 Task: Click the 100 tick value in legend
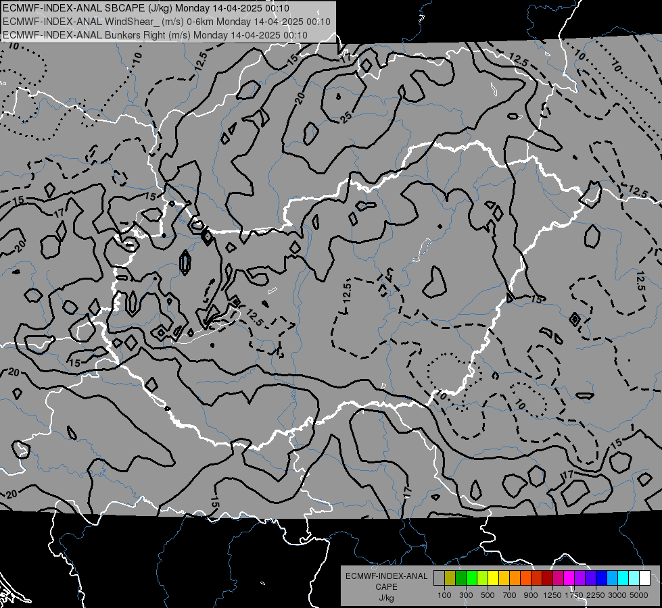(x=444, y=595)
